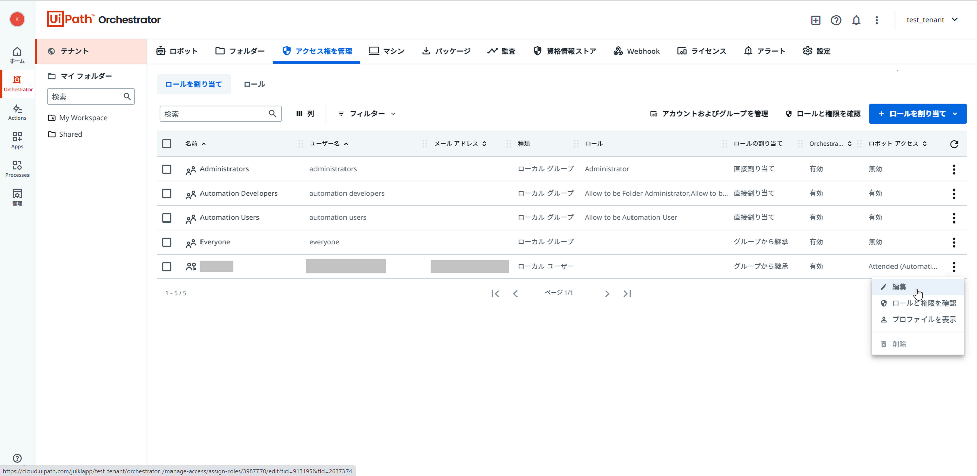977x476 pixels.
Task: Click the toolbar ロールと権限を確認 button
Action: coord(823,114)
